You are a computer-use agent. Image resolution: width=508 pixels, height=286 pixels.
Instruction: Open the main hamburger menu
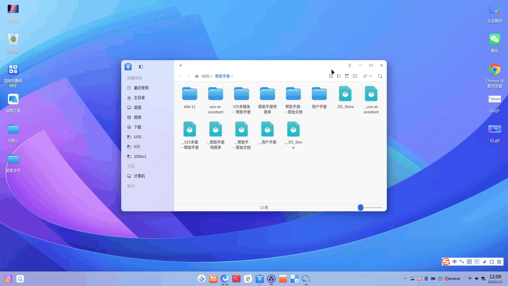[x=350, y=65]
